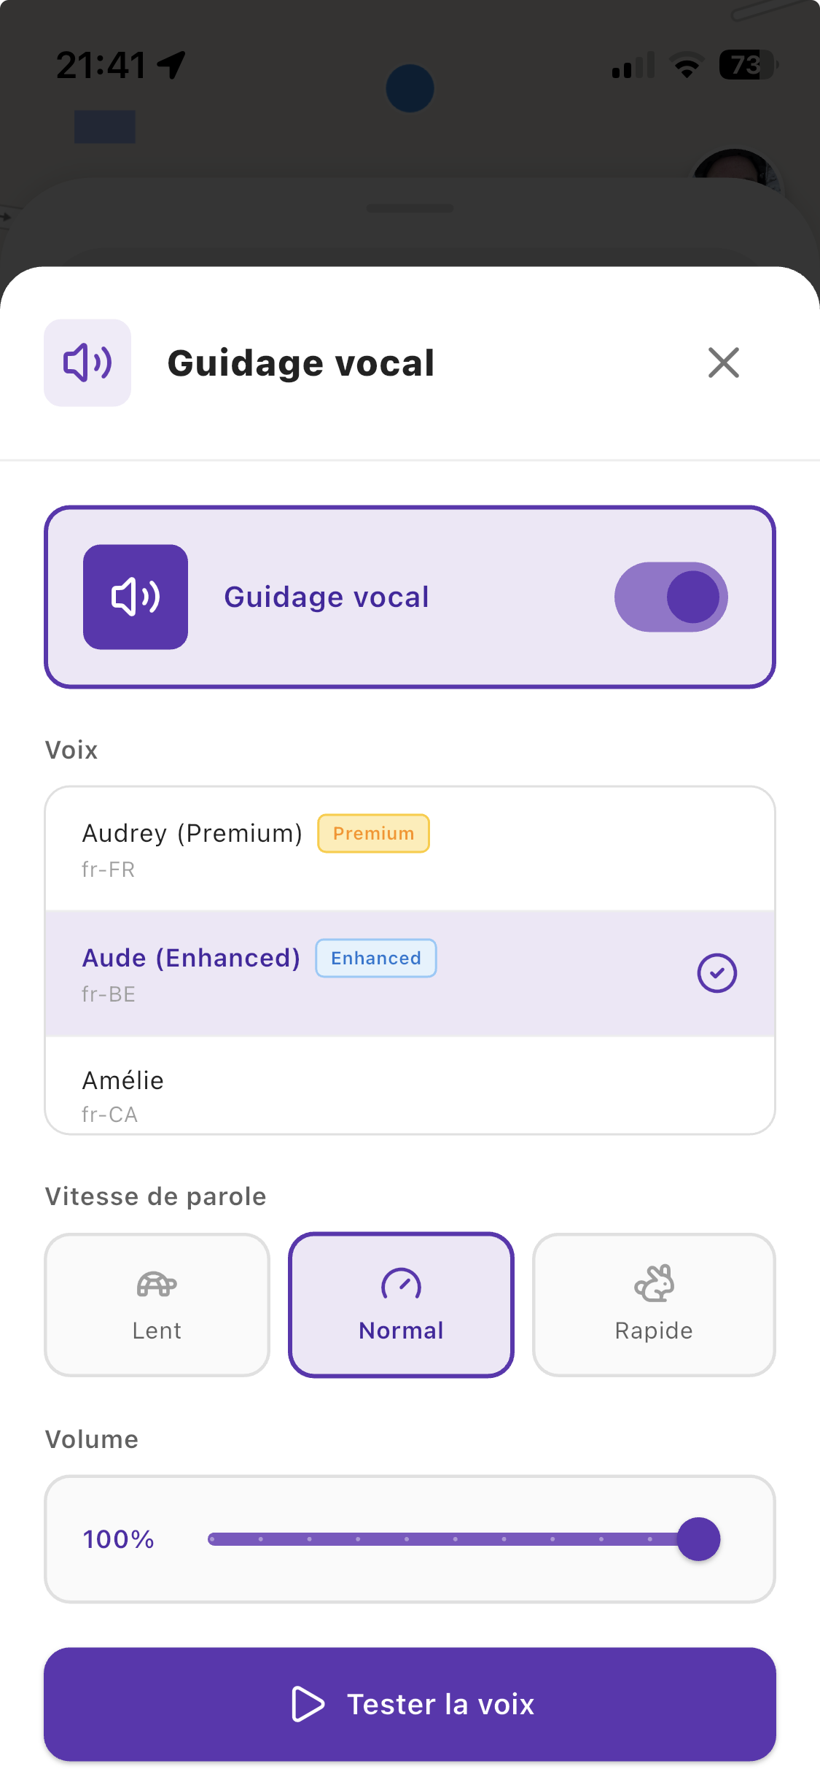Tap the purple speaker icon tile
The width and height of the screenshot is (820, 1777).
click(x=136, y=597)
